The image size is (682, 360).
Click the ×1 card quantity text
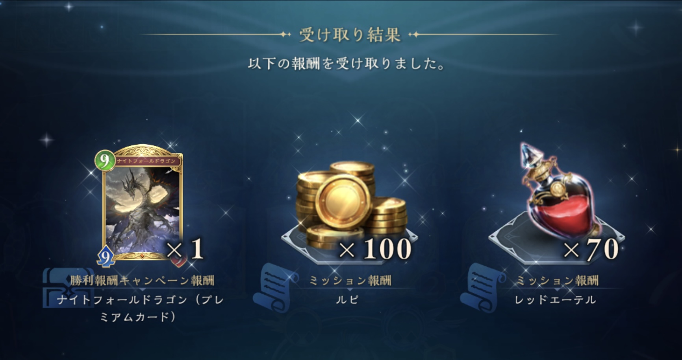pyautogui.click(x=185, y=249)
